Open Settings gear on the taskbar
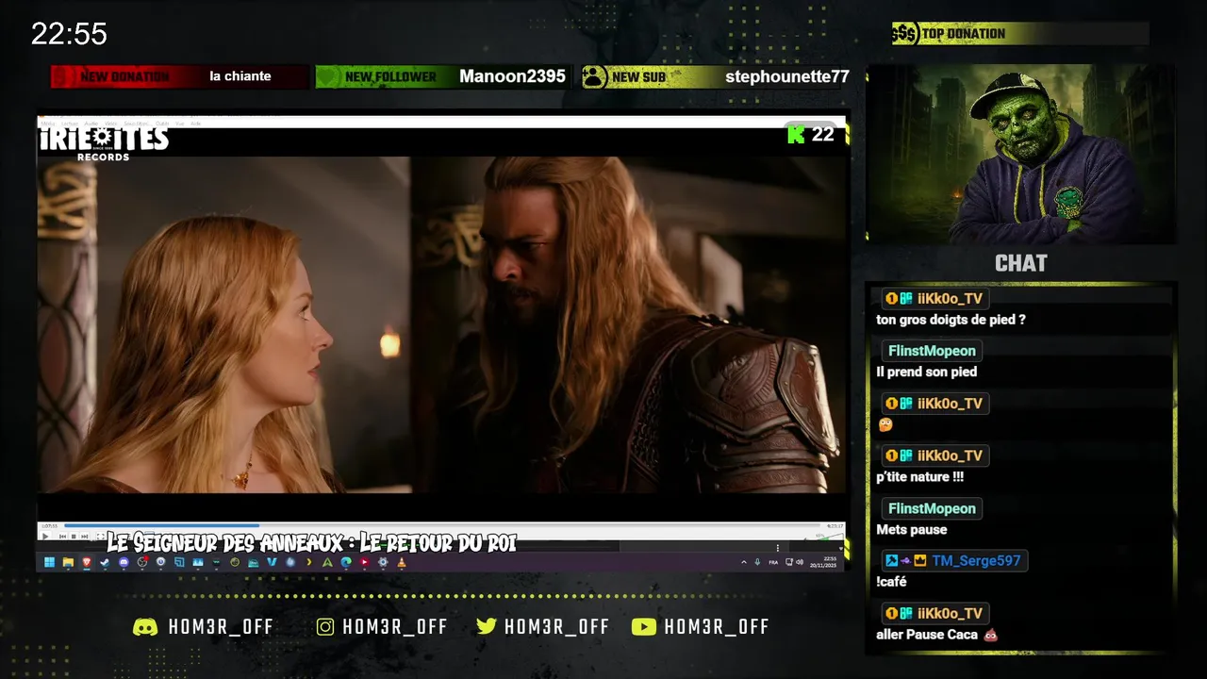Viewport: 1207px width, 679px height. pyautogui.click(x=383, y=562)
